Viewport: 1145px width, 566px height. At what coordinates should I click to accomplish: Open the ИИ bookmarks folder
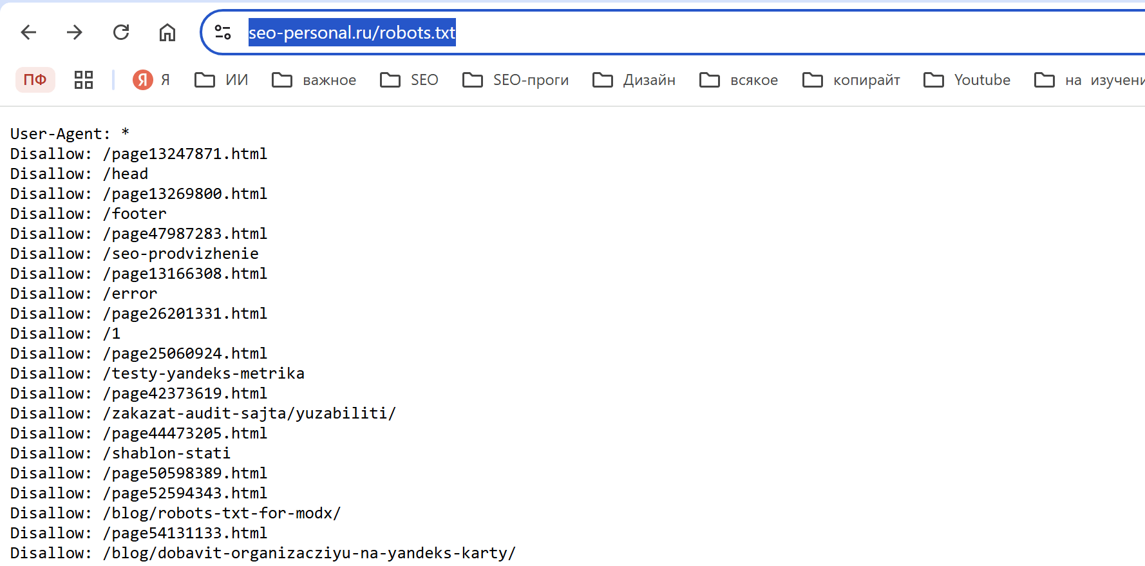pos(222,80)
